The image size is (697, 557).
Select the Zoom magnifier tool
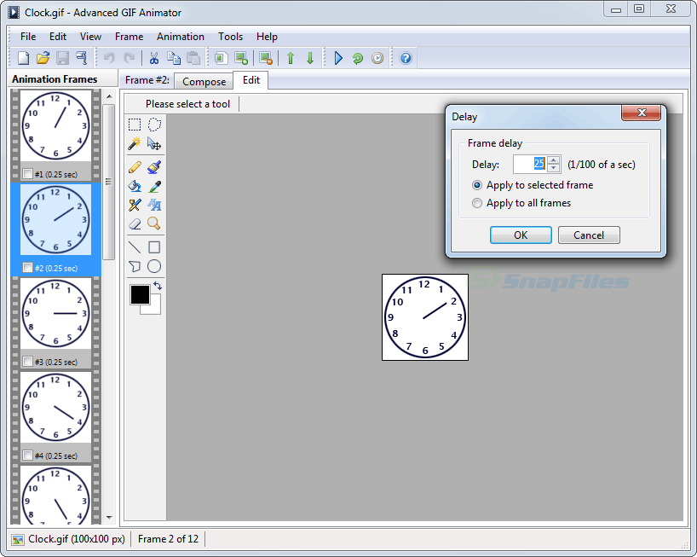[154, 223]
